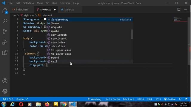The height and width of the screenshot is (107, 191).
Task: Open the Selection menu
Action: coord(29,3)
